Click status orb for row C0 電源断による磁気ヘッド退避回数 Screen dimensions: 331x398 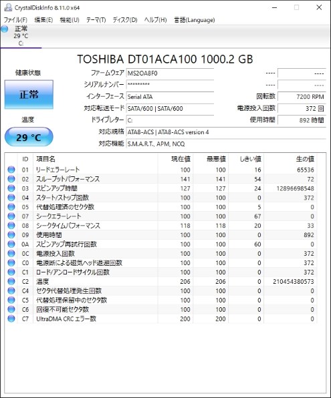tap(11, 262)
